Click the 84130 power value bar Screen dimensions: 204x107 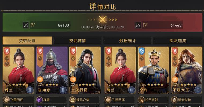click(50, 25)
